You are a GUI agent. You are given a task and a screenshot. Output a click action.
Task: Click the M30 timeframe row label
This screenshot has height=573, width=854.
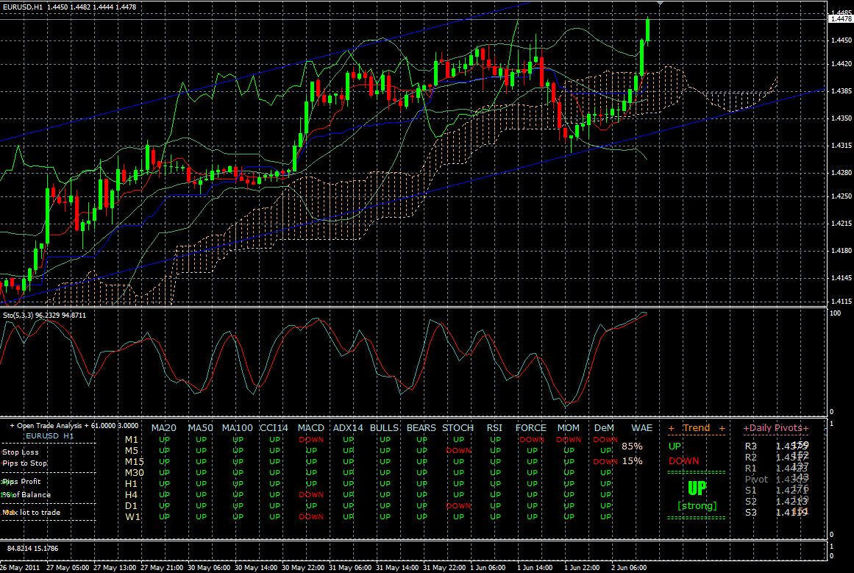tap(135, 472)
